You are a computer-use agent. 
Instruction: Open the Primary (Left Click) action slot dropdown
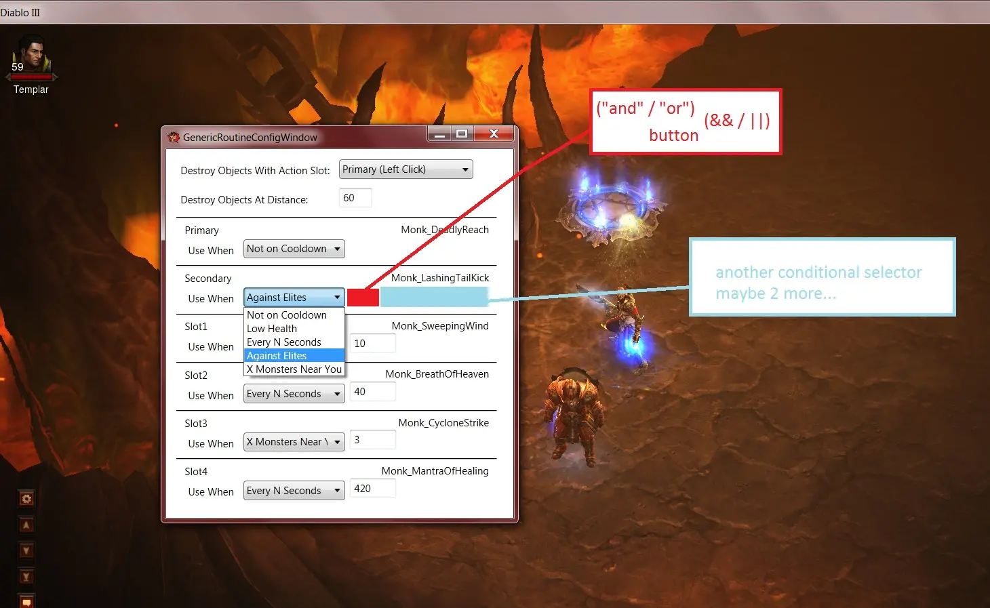[x=405, y=169]
